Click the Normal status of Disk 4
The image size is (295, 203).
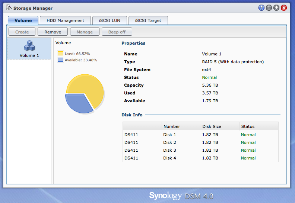pos(248,158)
